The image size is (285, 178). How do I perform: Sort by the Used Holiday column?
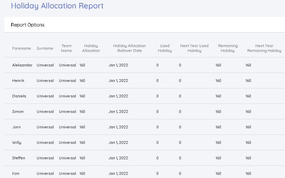point(165,48)
